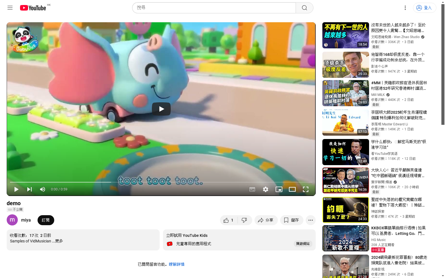Open video title 沒有來世的人越來越多了
Screen dimensions: 445x278
click(398, 28)
